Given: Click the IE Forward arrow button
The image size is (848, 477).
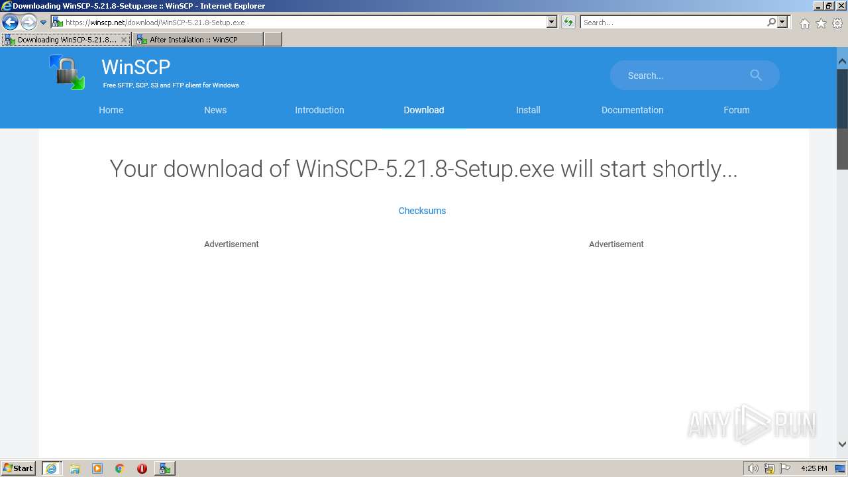Looking at the screenshot, I should click(x=28, y=23).
